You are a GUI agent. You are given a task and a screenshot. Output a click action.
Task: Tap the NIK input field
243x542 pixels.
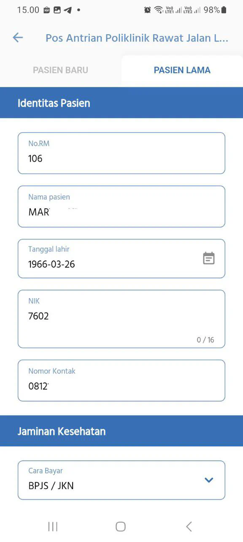click(121, 319)
